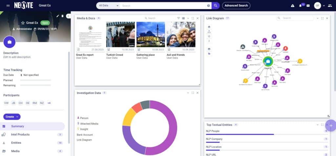Image resolution: width=336 pixels, height=156 pixels.
Task: Toggle Bank Account legend entry
Action: pos(85,135)
